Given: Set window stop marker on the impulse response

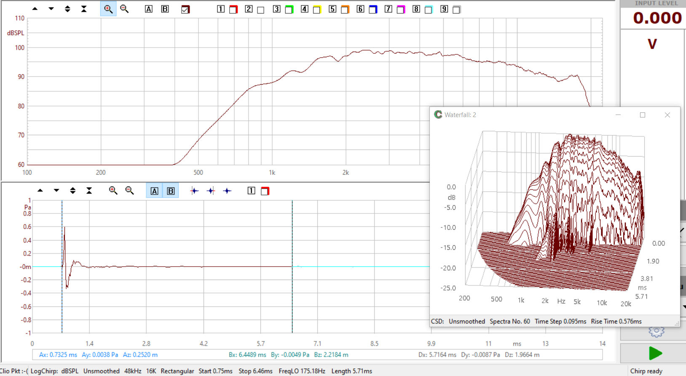Looking at the screenshot, I should (x=211, y=191).
